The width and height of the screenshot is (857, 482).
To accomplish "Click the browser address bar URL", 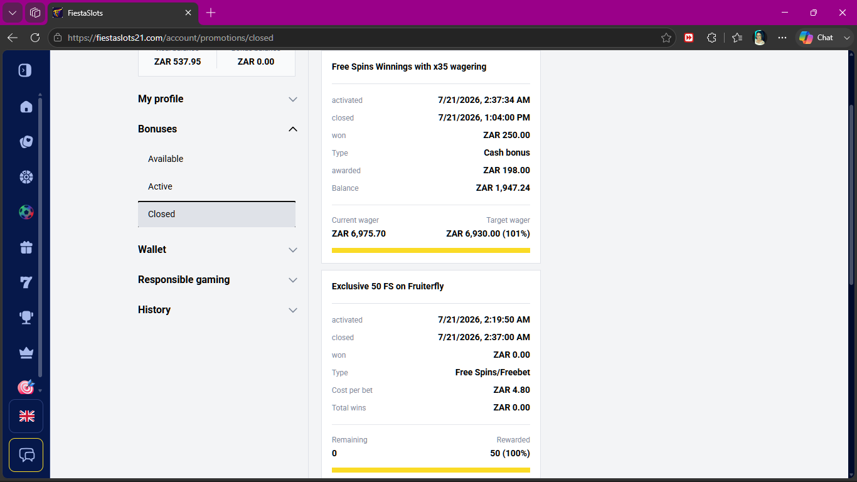I will (x=170, y=38).
